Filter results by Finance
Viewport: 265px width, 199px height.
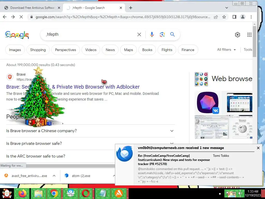point(188,50)
